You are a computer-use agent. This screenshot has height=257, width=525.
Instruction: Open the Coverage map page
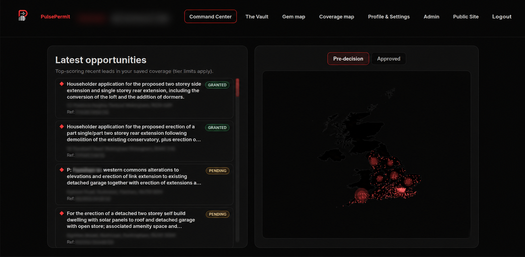[337, 17]
